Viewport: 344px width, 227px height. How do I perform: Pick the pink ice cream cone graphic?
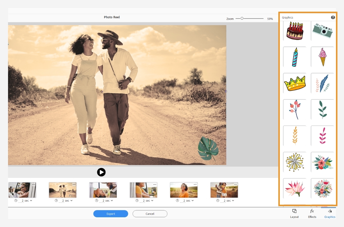(x=322, y=57)
